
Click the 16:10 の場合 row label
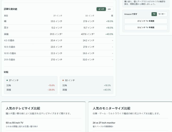coord(10,53)
